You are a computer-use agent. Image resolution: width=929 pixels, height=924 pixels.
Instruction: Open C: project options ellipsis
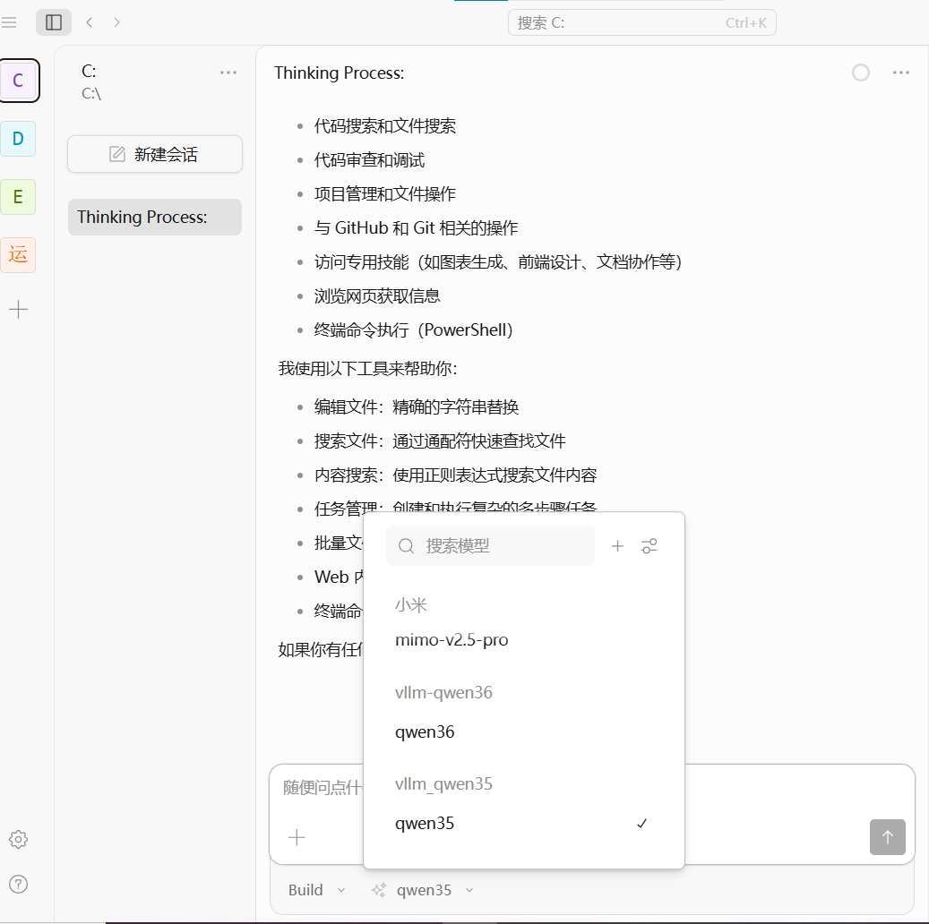click(x=228, y=73)
